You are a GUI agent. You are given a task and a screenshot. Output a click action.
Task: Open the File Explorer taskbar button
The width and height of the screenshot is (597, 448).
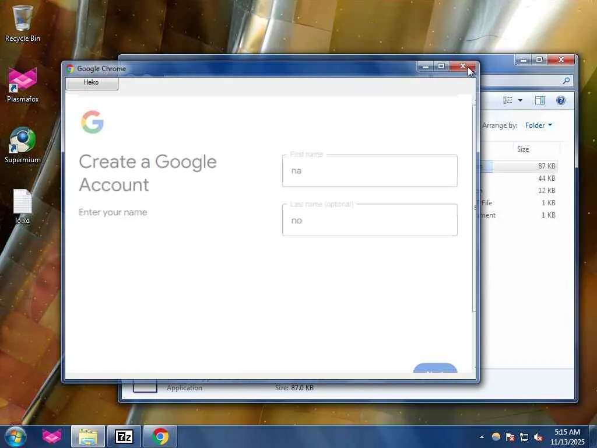88,436
